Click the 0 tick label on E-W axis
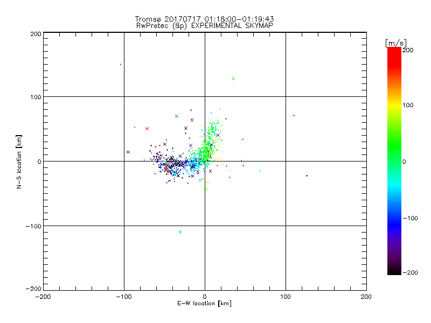Viewport: 431px width, 323px height. click(205, 297)
